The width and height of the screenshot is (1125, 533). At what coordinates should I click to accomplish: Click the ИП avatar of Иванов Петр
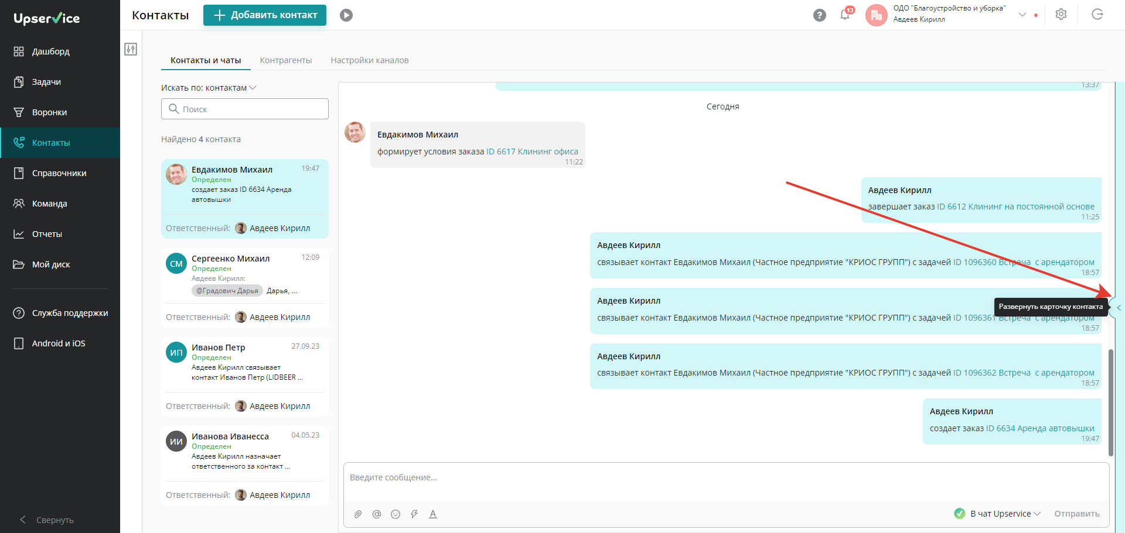pyautogui.click(x=176, y=353)
